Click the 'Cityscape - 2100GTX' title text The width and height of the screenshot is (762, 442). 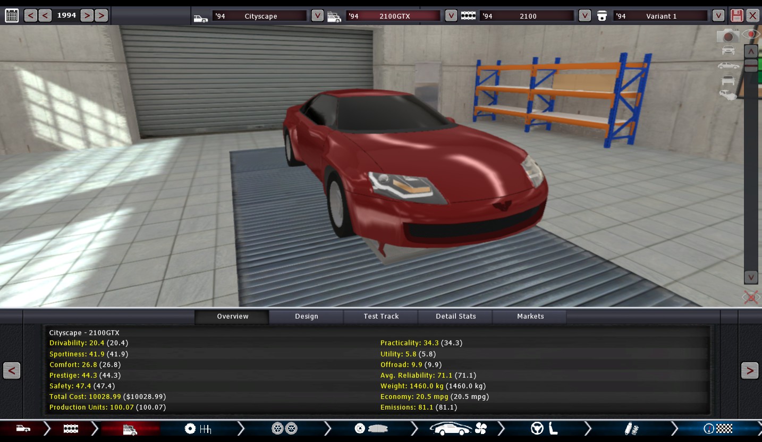84,333
